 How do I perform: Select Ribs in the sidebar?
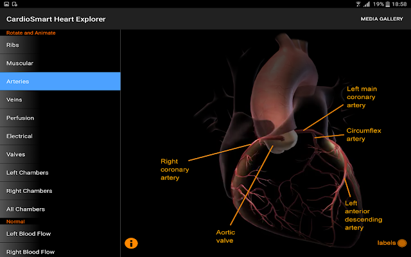click(x=60, y=45)
